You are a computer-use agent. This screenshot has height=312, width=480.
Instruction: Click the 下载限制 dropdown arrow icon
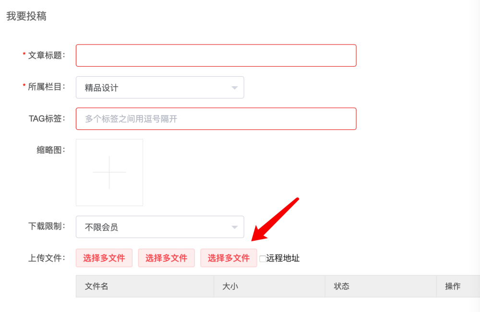tap(235, 227)
